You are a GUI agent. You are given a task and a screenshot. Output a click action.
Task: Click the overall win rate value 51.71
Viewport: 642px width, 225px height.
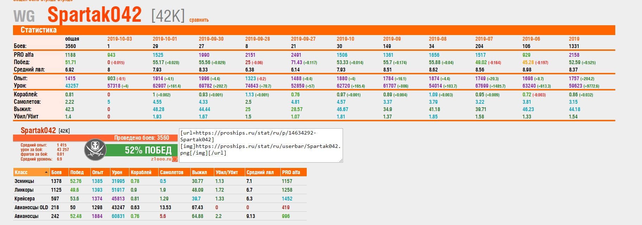click(70, 62)
